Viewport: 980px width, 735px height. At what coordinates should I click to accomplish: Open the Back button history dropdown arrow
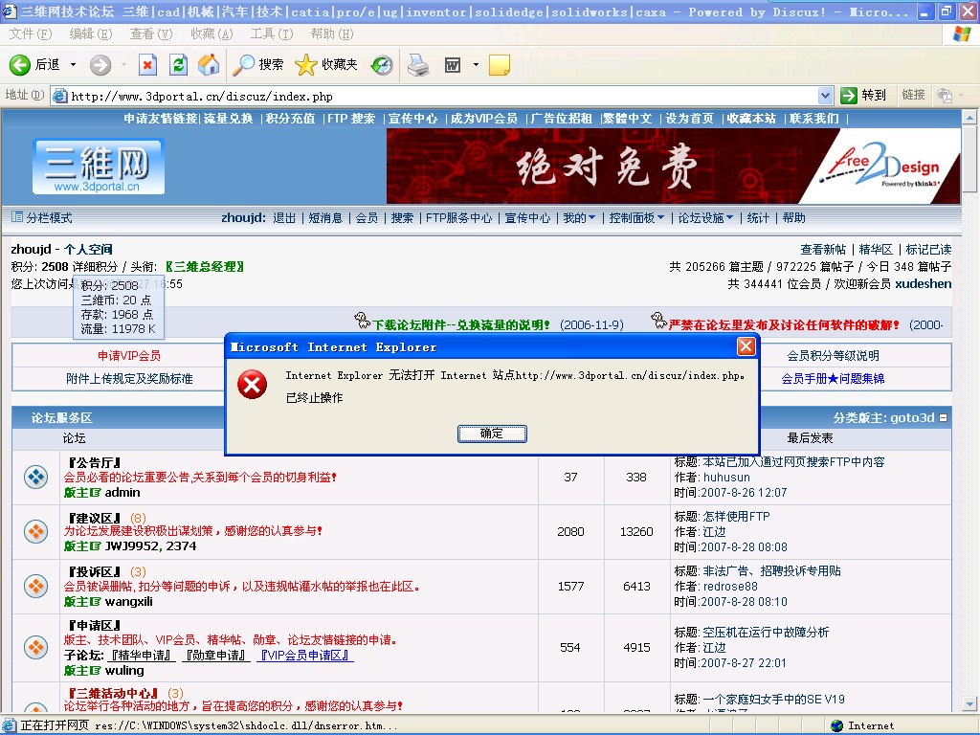point(73,64)
